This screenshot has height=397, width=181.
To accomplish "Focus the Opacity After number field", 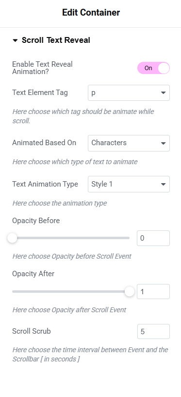I will (153, 292).
